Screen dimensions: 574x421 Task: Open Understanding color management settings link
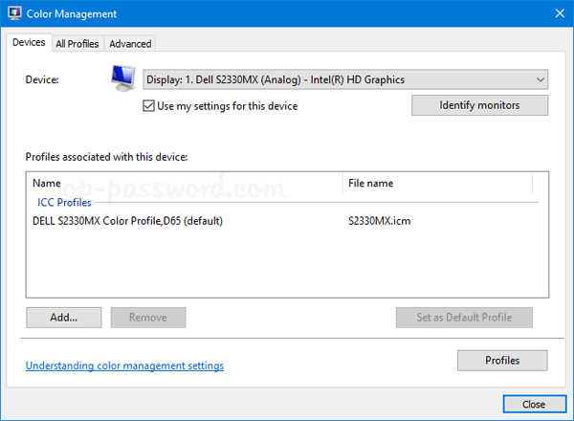click(x=124, y=366)
